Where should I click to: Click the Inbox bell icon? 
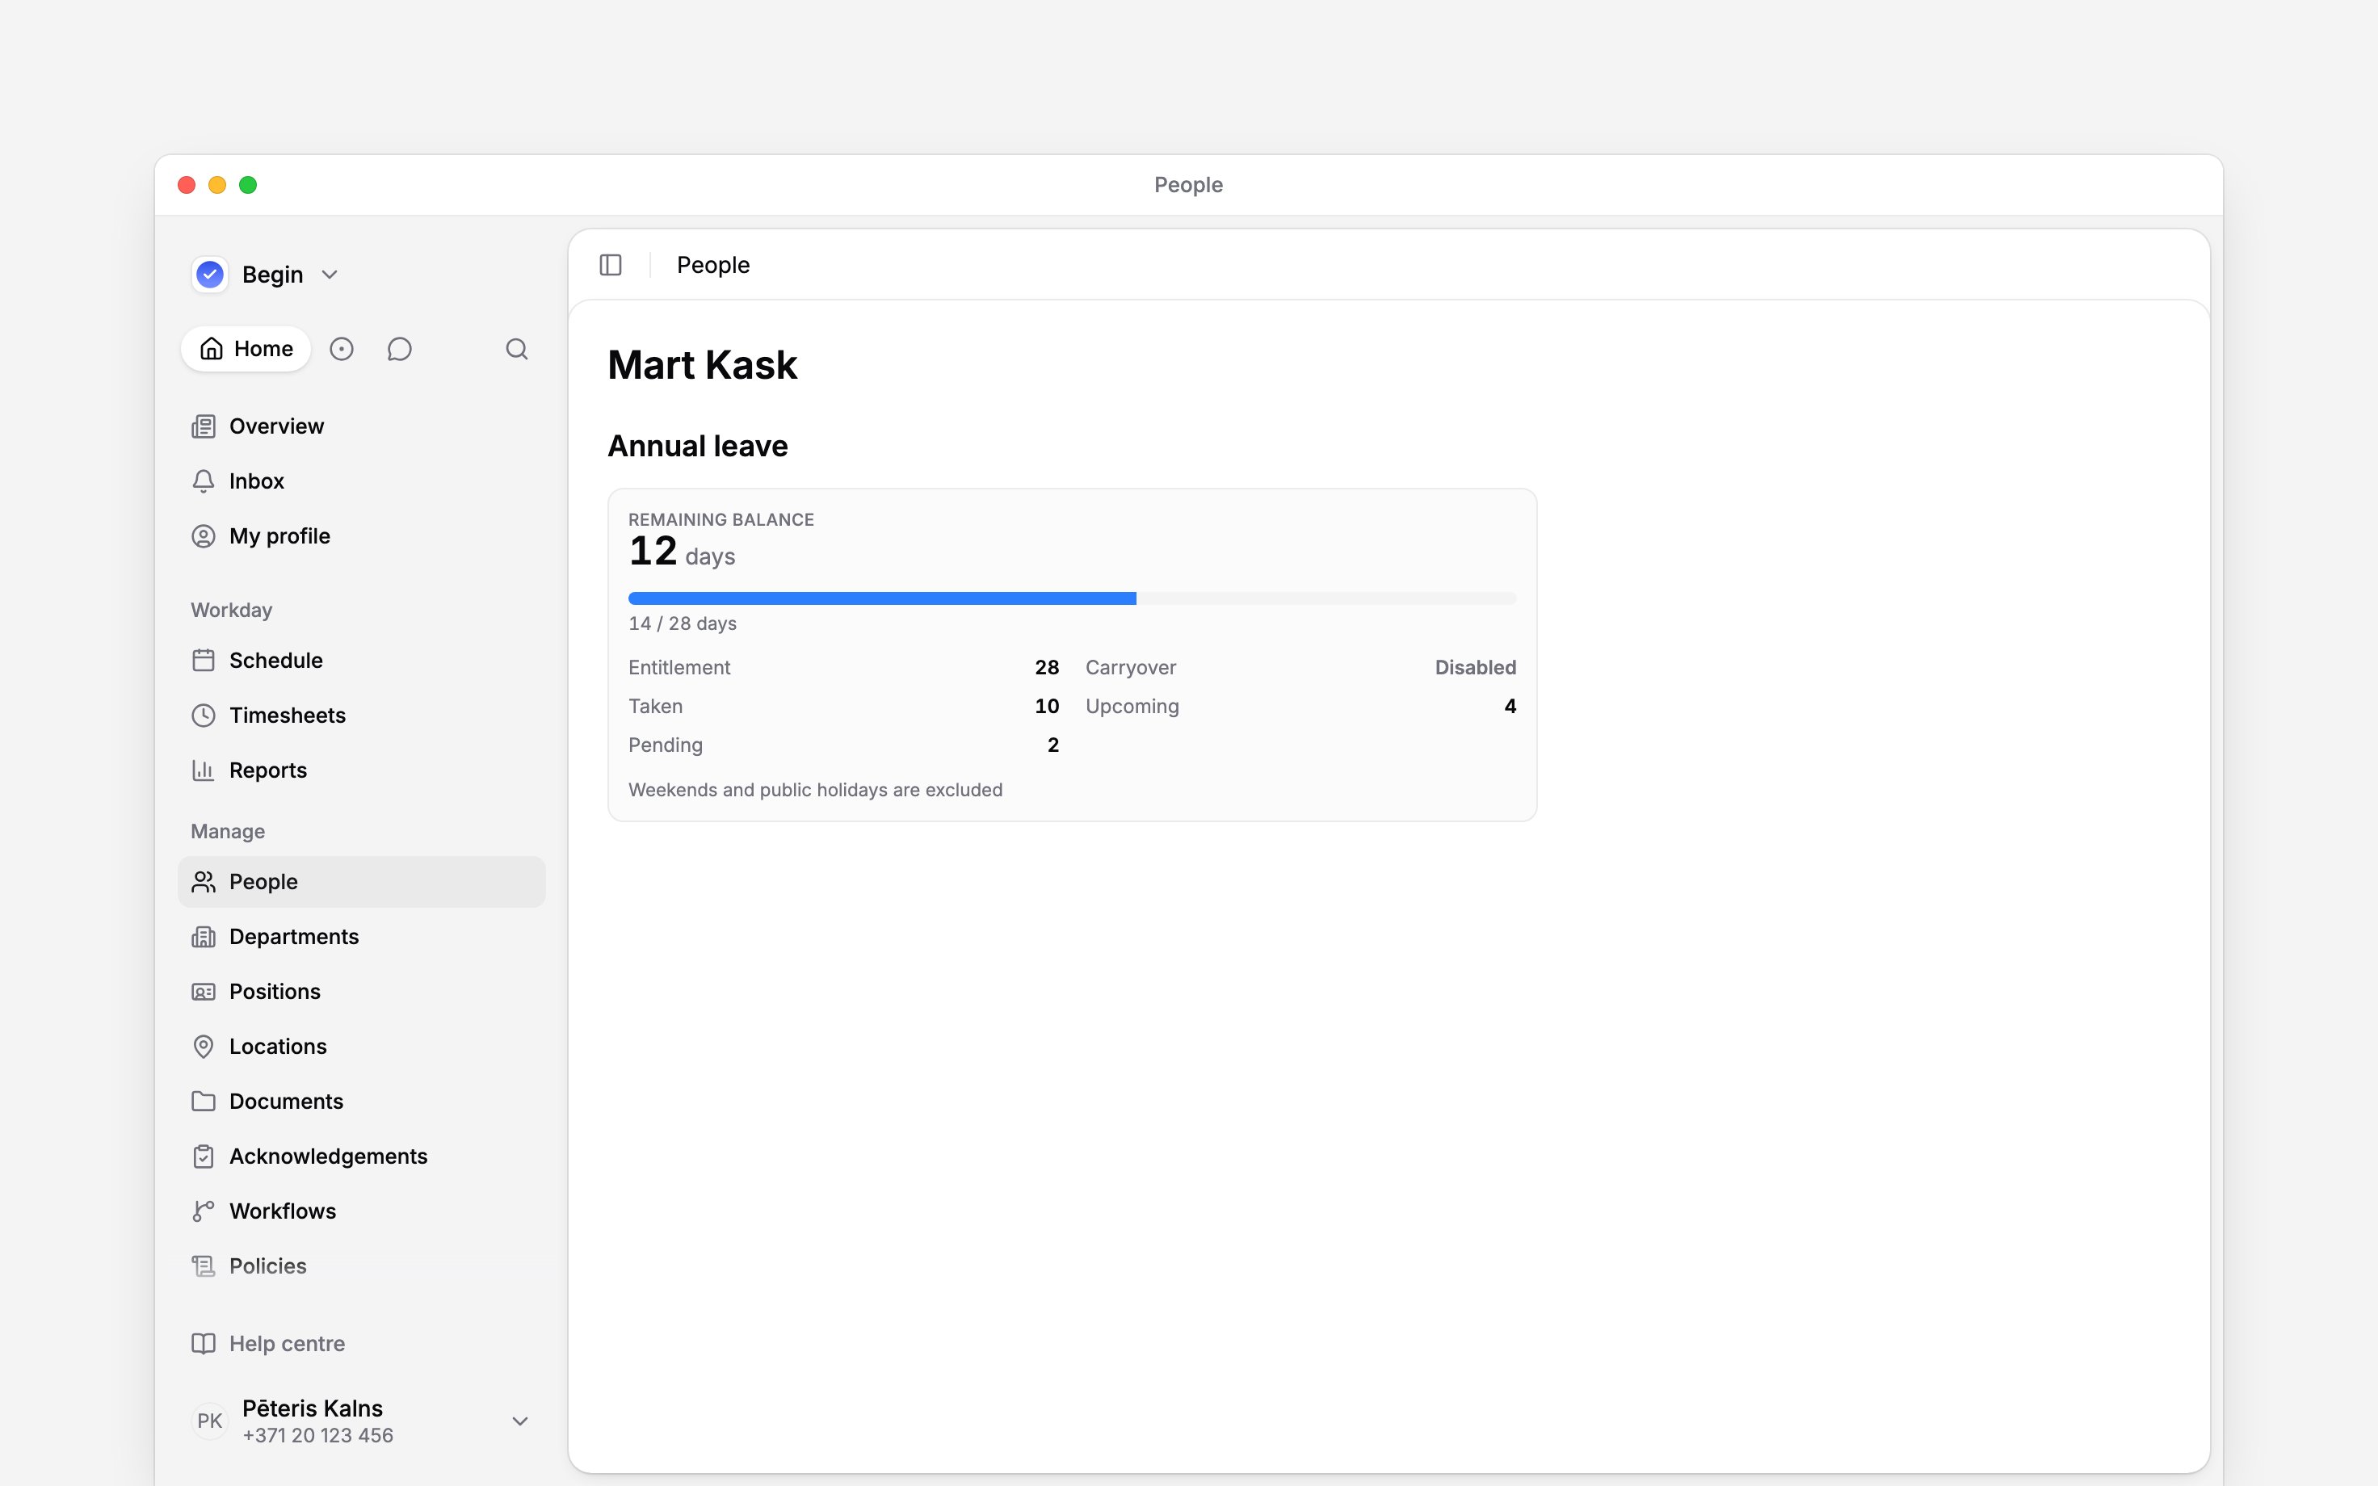click(204, 481)
